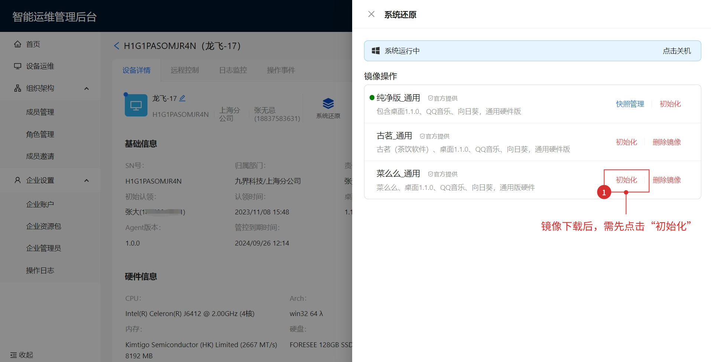Click the person icon beside 企业设置
Screen dimensions: 711x362
point(17,180)
